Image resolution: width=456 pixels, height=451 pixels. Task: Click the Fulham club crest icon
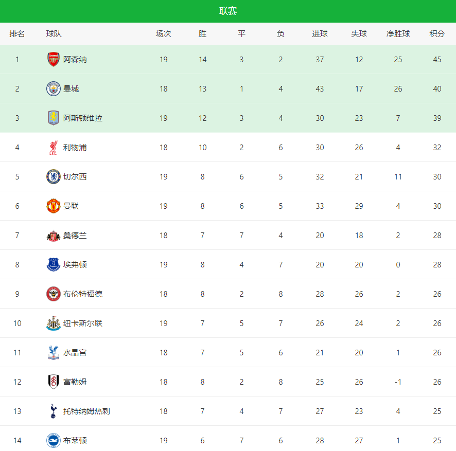pyautogui.click(x=54, y=382)
